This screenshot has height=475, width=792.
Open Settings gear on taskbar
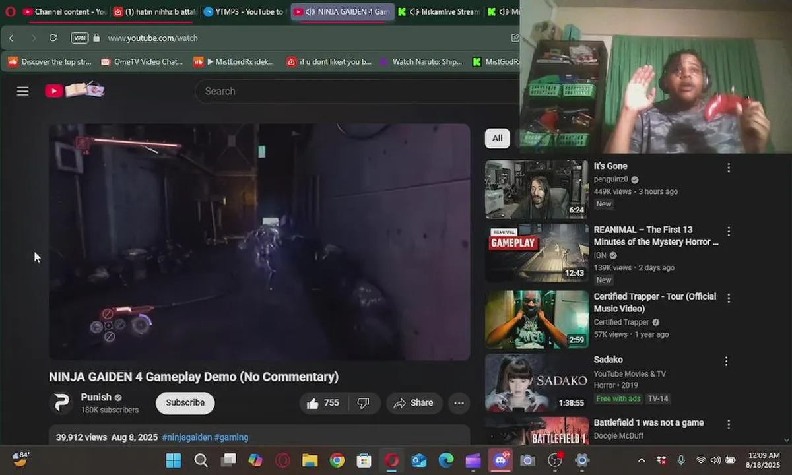pos(581,460)
